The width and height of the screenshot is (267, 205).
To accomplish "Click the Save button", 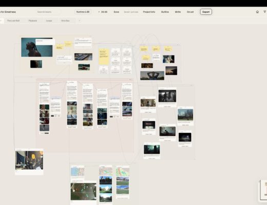I will click(x=116, y=12).
